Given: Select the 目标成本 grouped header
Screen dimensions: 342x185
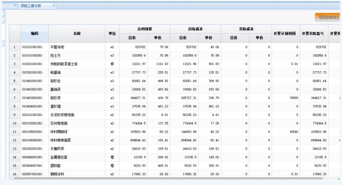Looking at the screenshot, I should 196,29.
